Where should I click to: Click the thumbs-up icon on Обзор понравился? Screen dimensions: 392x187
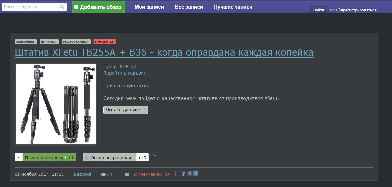coord(86,157)
